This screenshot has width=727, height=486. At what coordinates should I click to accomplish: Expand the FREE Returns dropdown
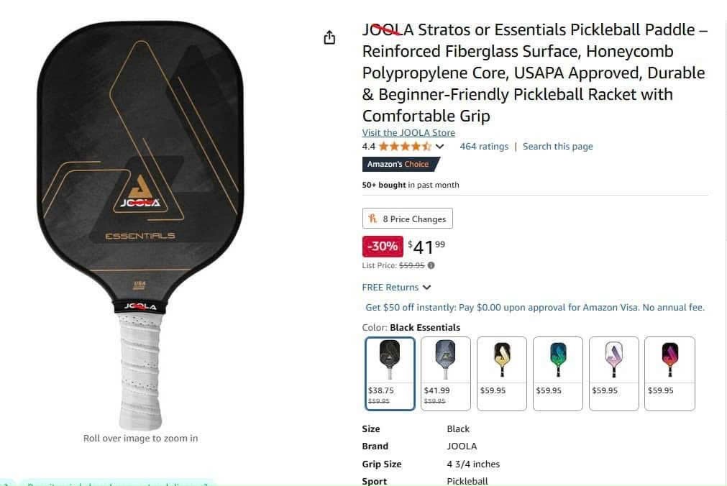click(396, 288)
